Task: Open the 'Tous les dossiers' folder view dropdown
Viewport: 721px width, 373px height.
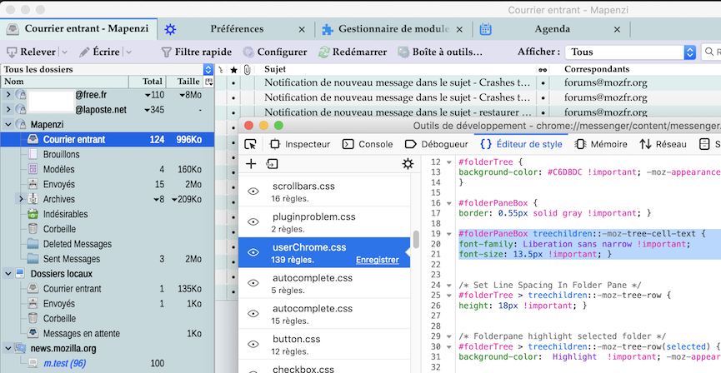Action: [208, 69]
